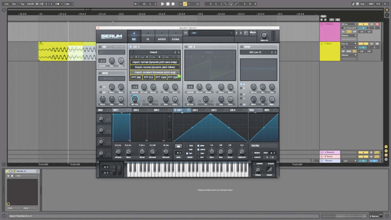Screen dimensions: 391x220
Task: Toggle the OSC A enable switch
Action: tap(131, 47)
